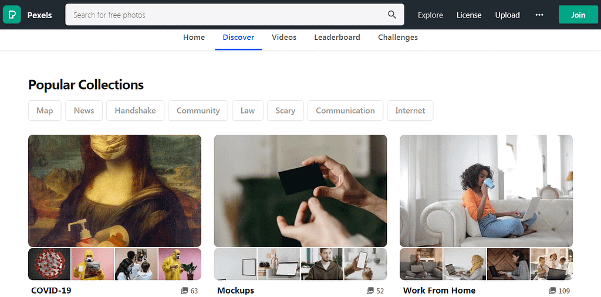Click the photo count icon beside Mockups
Screen dimensions: 601x297
click(370, 291)
